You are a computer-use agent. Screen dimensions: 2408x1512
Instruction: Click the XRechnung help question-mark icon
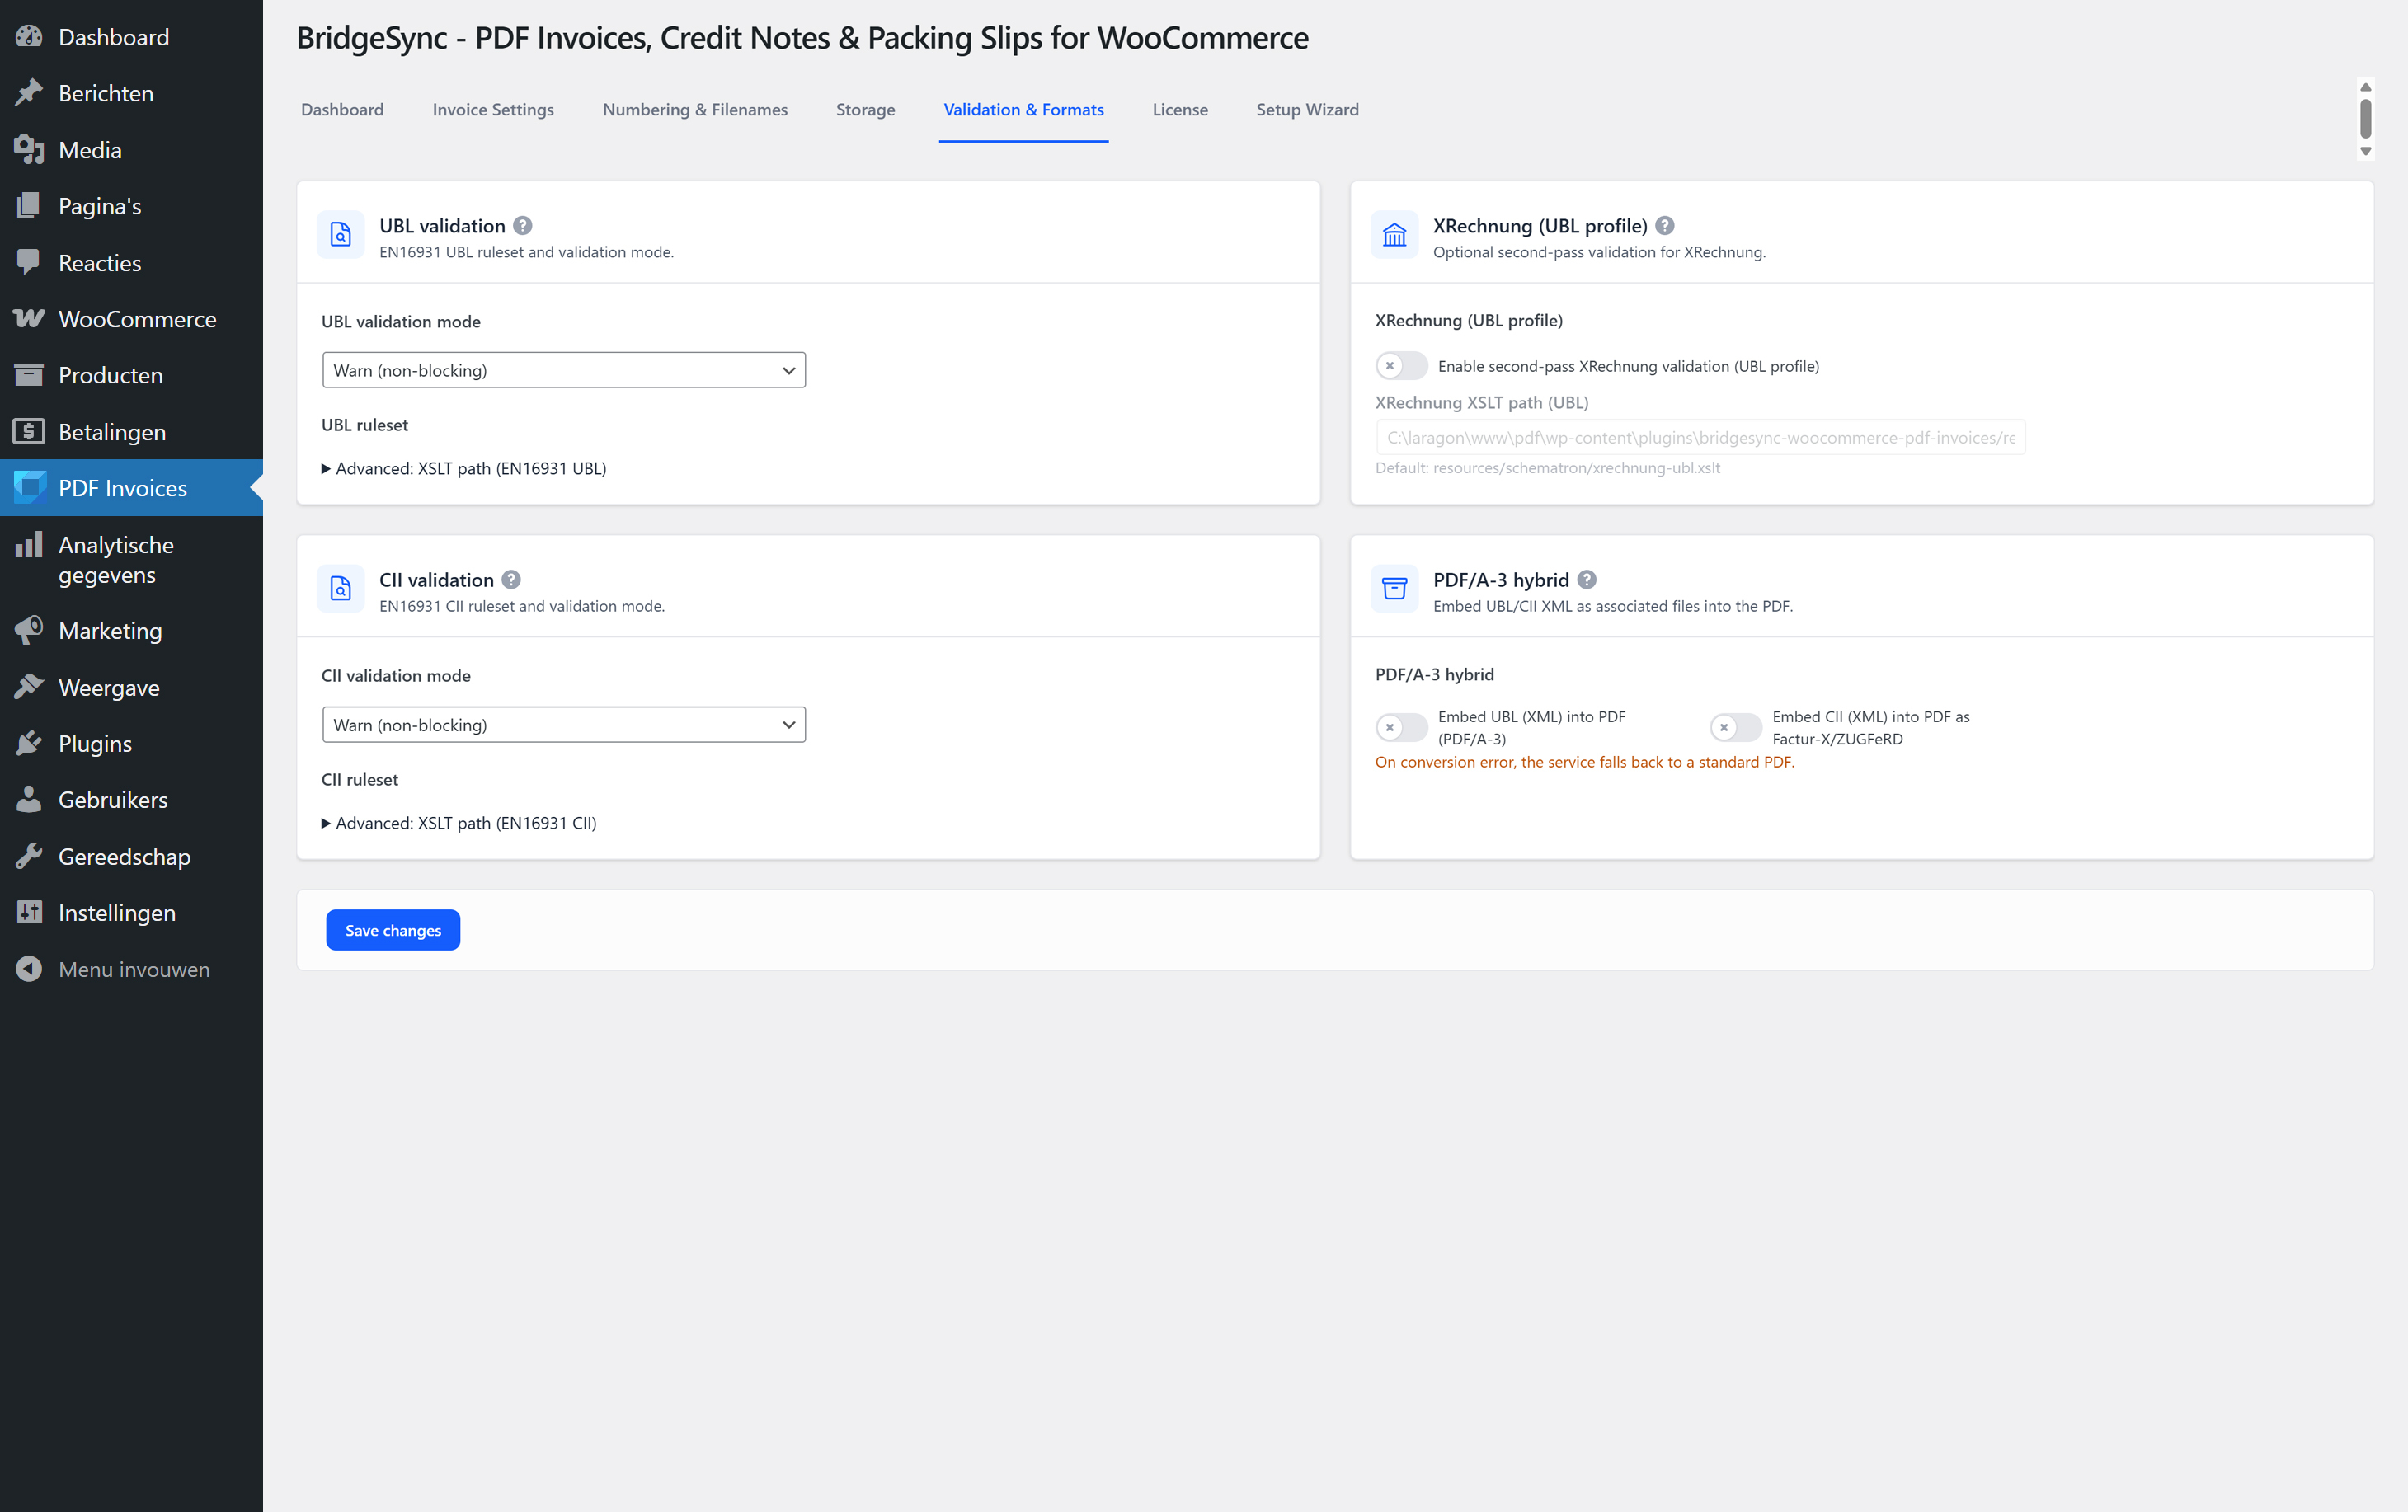[x=1665, y=226]
